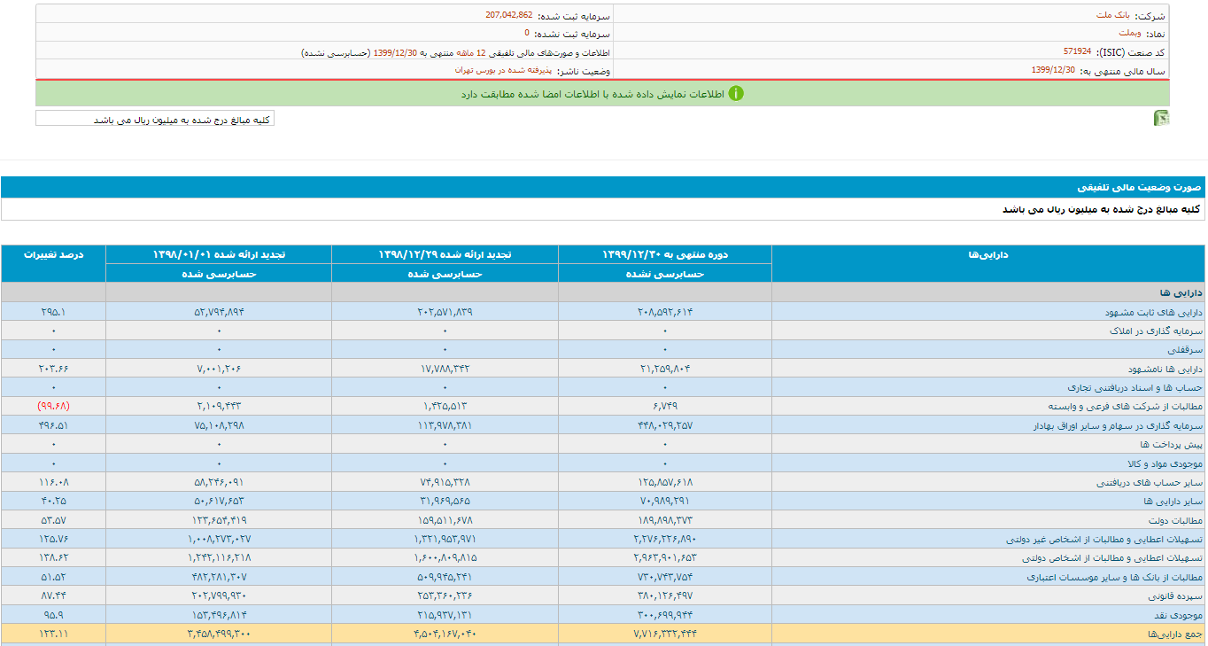The image size is (1208, 646).
Task: Click the صورت وضعیت مالی تلفیقی section header
Action: click(x=1139, y=187)
